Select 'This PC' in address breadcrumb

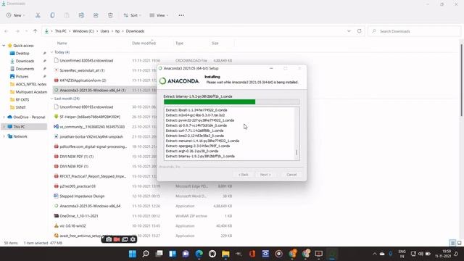tap(61, 31)
